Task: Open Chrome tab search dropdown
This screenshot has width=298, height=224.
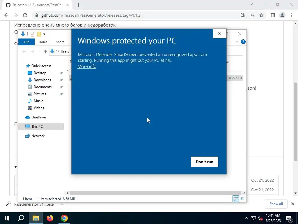Action: pyautogui.click(x=251, y=4)
